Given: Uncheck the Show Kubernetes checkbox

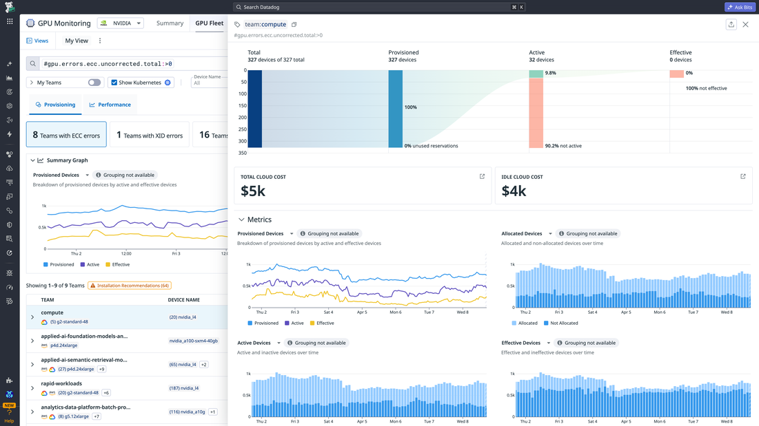Looking at the screenshot, I should [x=114, y=83].
